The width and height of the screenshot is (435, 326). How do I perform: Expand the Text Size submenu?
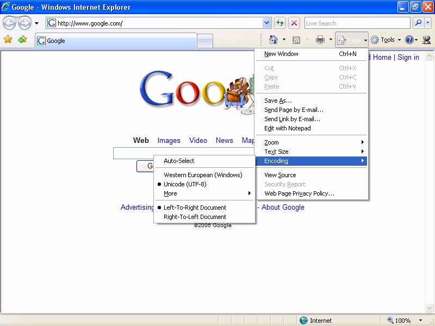311,152
